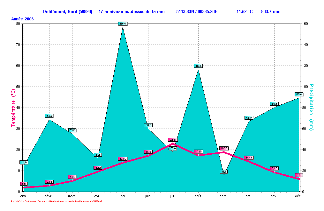Viewport: 324px width, 211px height.
Task: Select the Deûlémont, Nord (59890) title text
Action: 67,12
